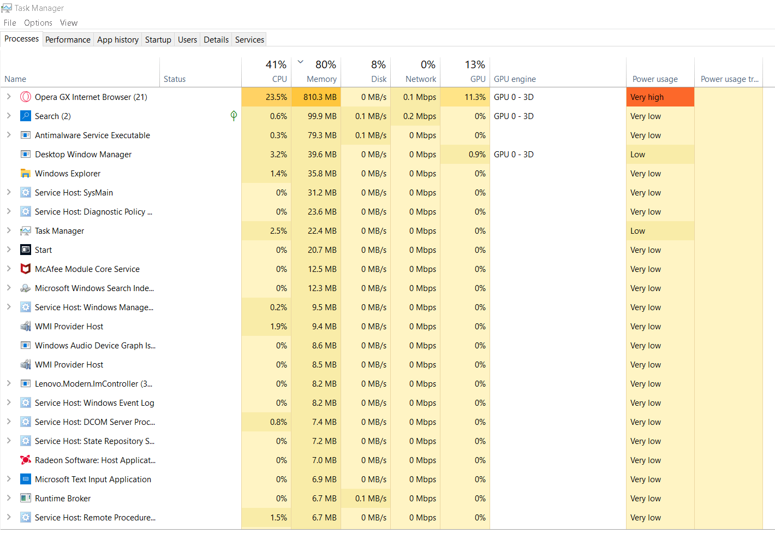
Task: Expand the McAfee Module Core Service row
Action: click(x=9, y=269)
